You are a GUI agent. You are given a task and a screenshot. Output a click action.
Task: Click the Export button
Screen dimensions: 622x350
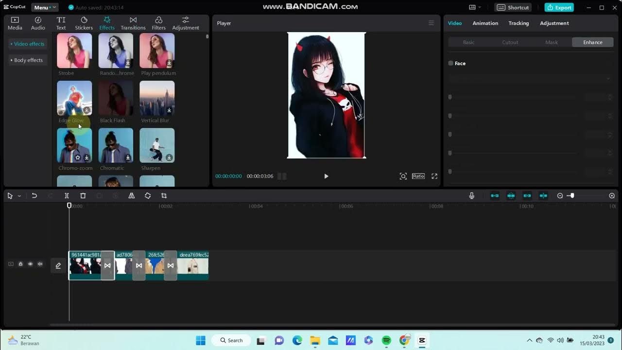[x=559, y=7]
